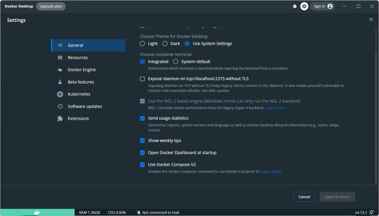The width and height of the screenshot is (379, 216).
Task: Open settings gear icon in title bar
Action: (304, 6)
